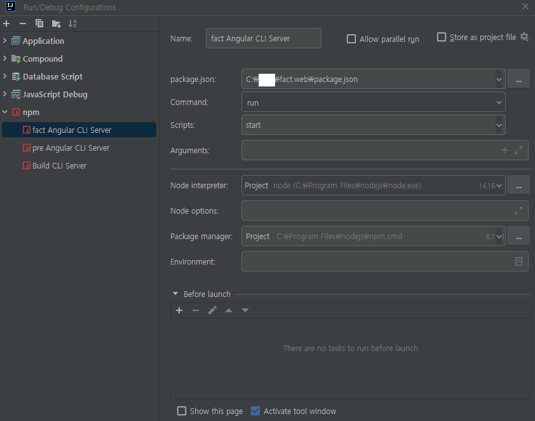Expand the Arguments field editor
The width and height of the screenshot is (535, 421).
click(x=518, y=150)
